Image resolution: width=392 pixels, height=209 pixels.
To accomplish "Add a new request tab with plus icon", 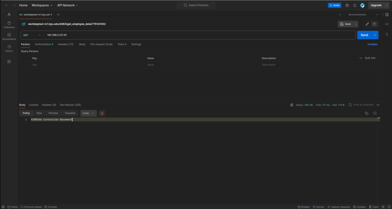I will 58,15.
